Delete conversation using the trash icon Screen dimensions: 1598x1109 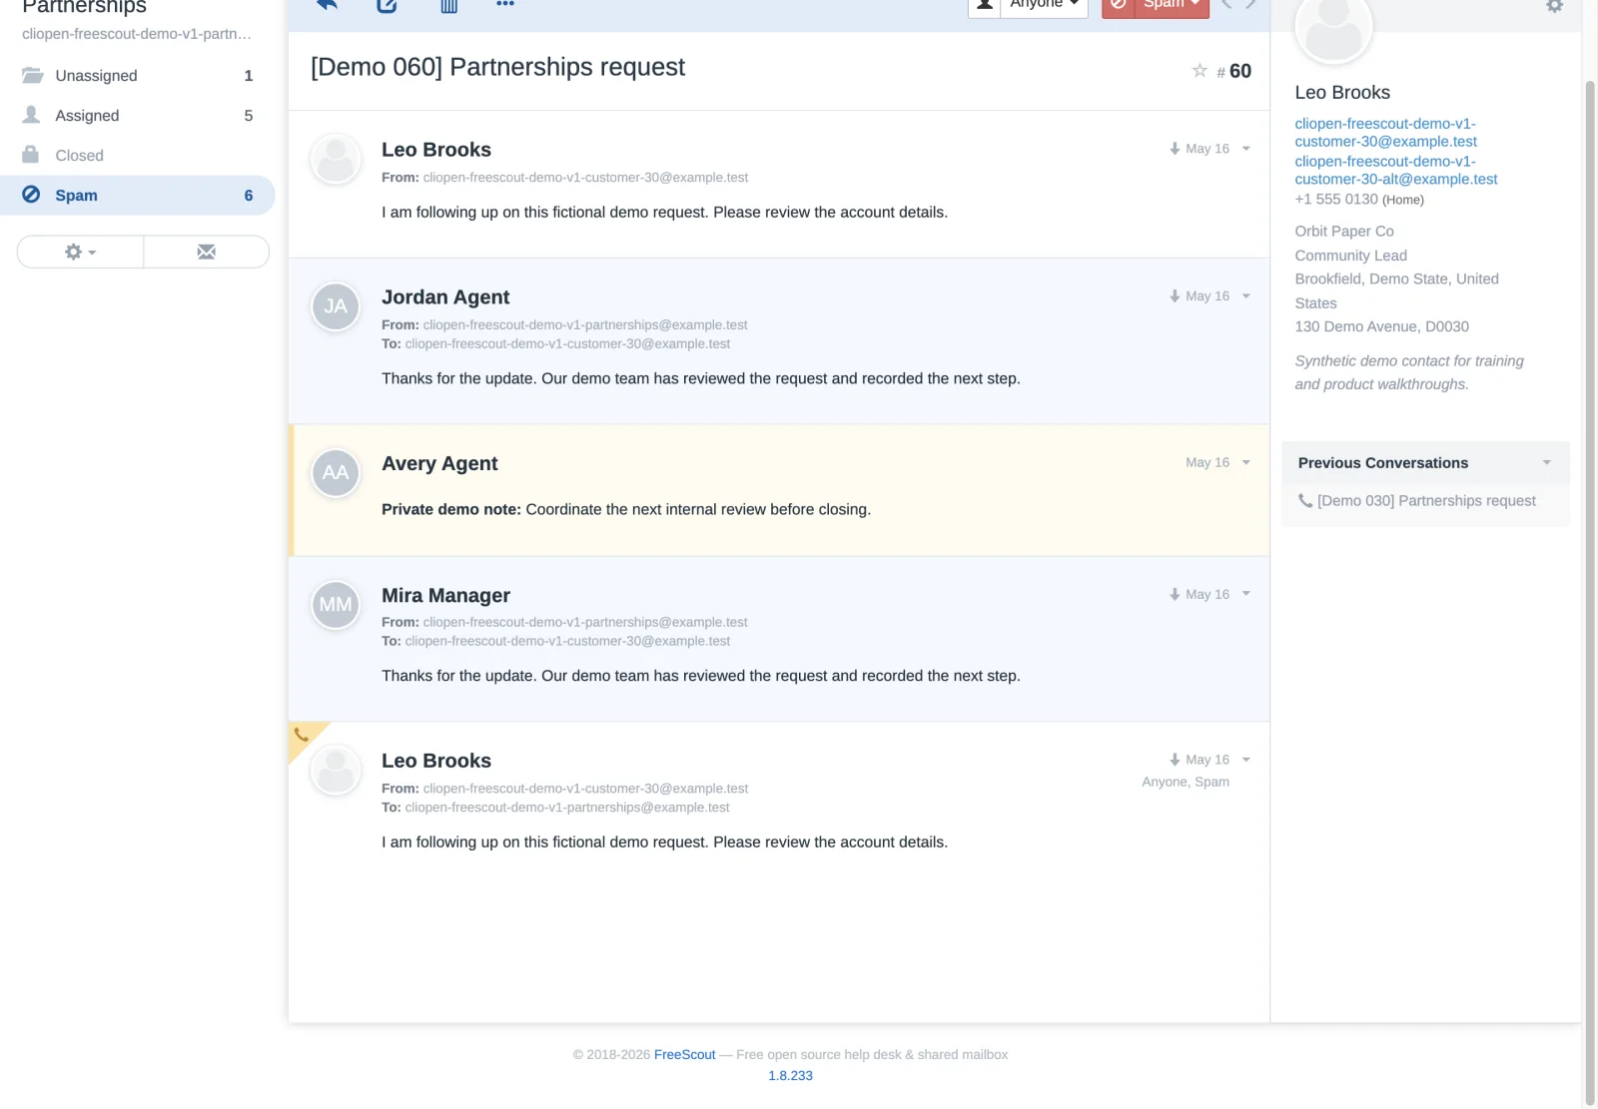click(449, 5)
